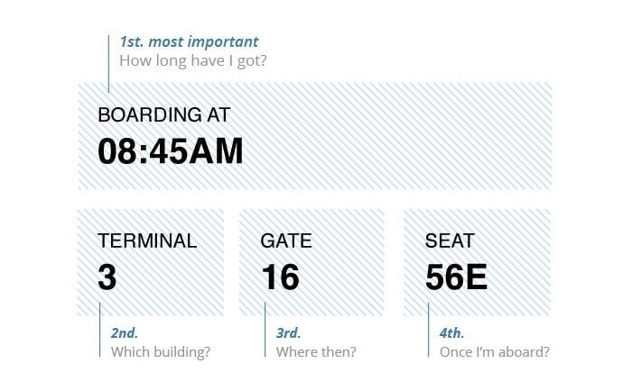
Task: Click the 'Once I'm aboard?' caption
Action: tap(495, 352)
